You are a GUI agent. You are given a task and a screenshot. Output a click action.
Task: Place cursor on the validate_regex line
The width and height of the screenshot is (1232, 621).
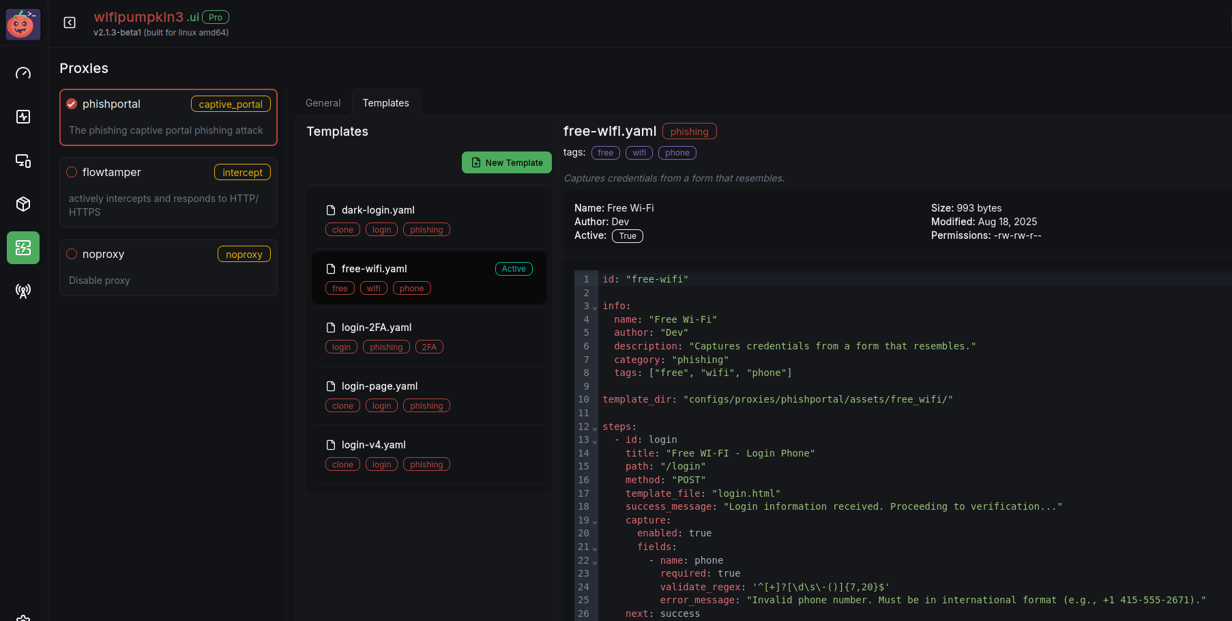(x=774, y=588)
